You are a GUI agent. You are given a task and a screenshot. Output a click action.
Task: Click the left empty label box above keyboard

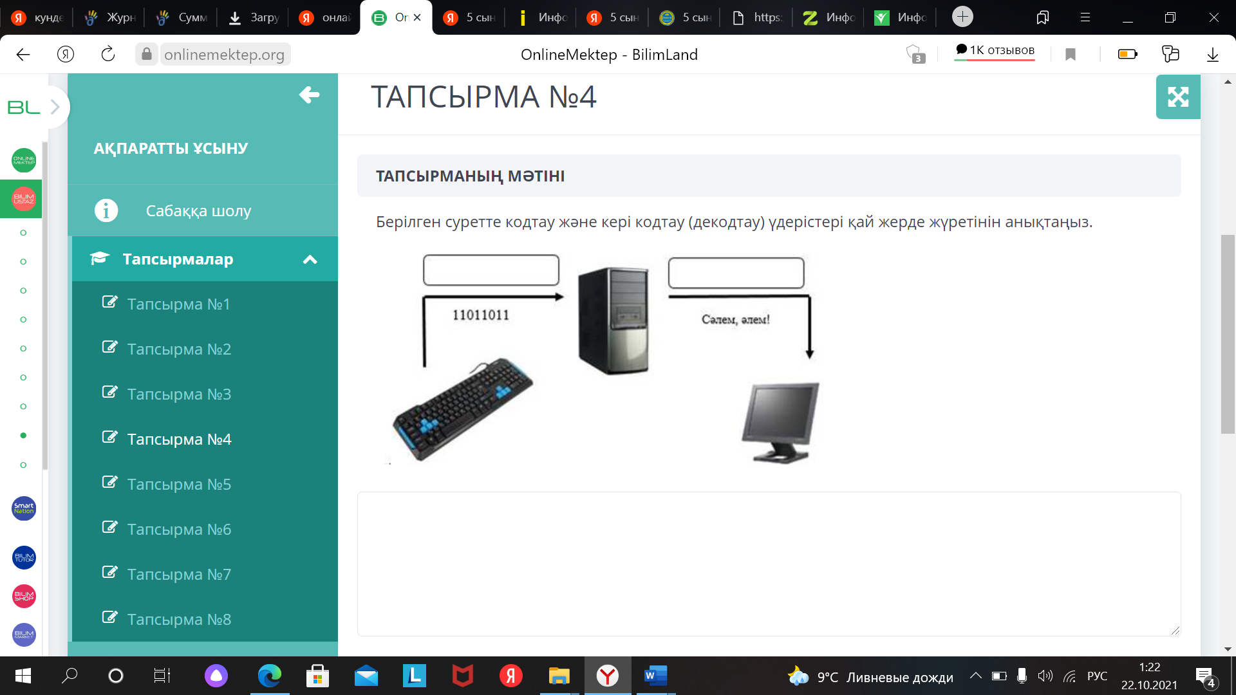coord(491,270)
